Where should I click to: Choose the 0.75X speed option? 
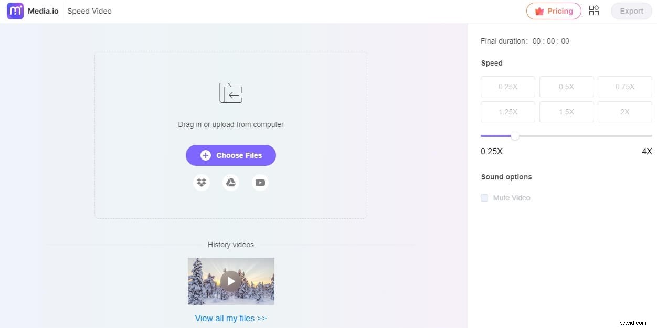click(x=624, y=87)
